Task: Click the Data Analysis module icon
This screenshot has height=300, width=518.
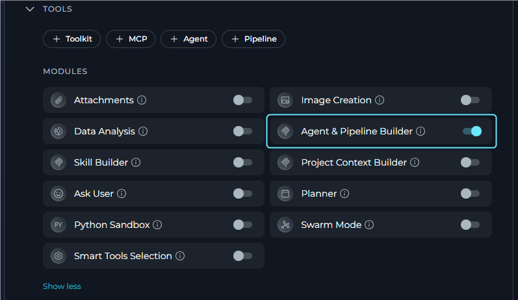Action: (58, 131)
